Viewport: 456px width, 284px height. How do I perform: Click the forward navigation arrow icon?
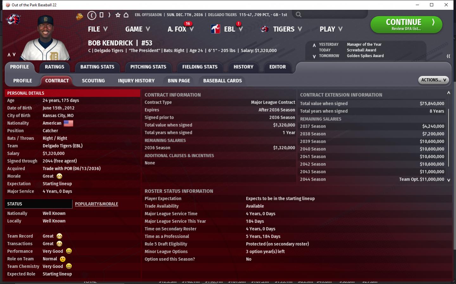tap(109, 15)
